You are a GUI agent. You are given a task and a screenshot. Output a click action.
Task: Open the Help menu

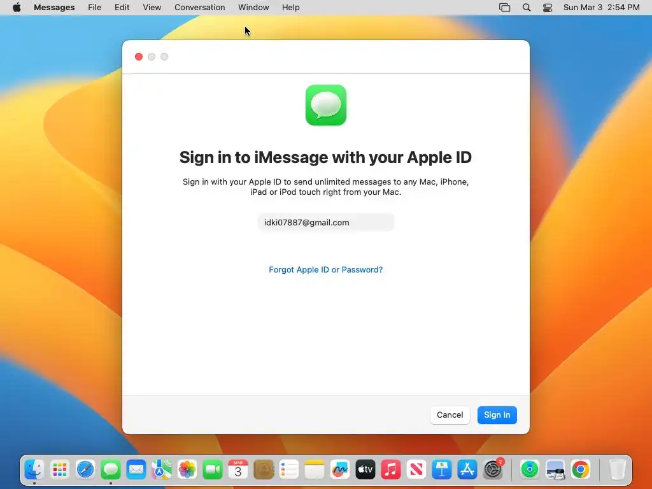(290, 8)
